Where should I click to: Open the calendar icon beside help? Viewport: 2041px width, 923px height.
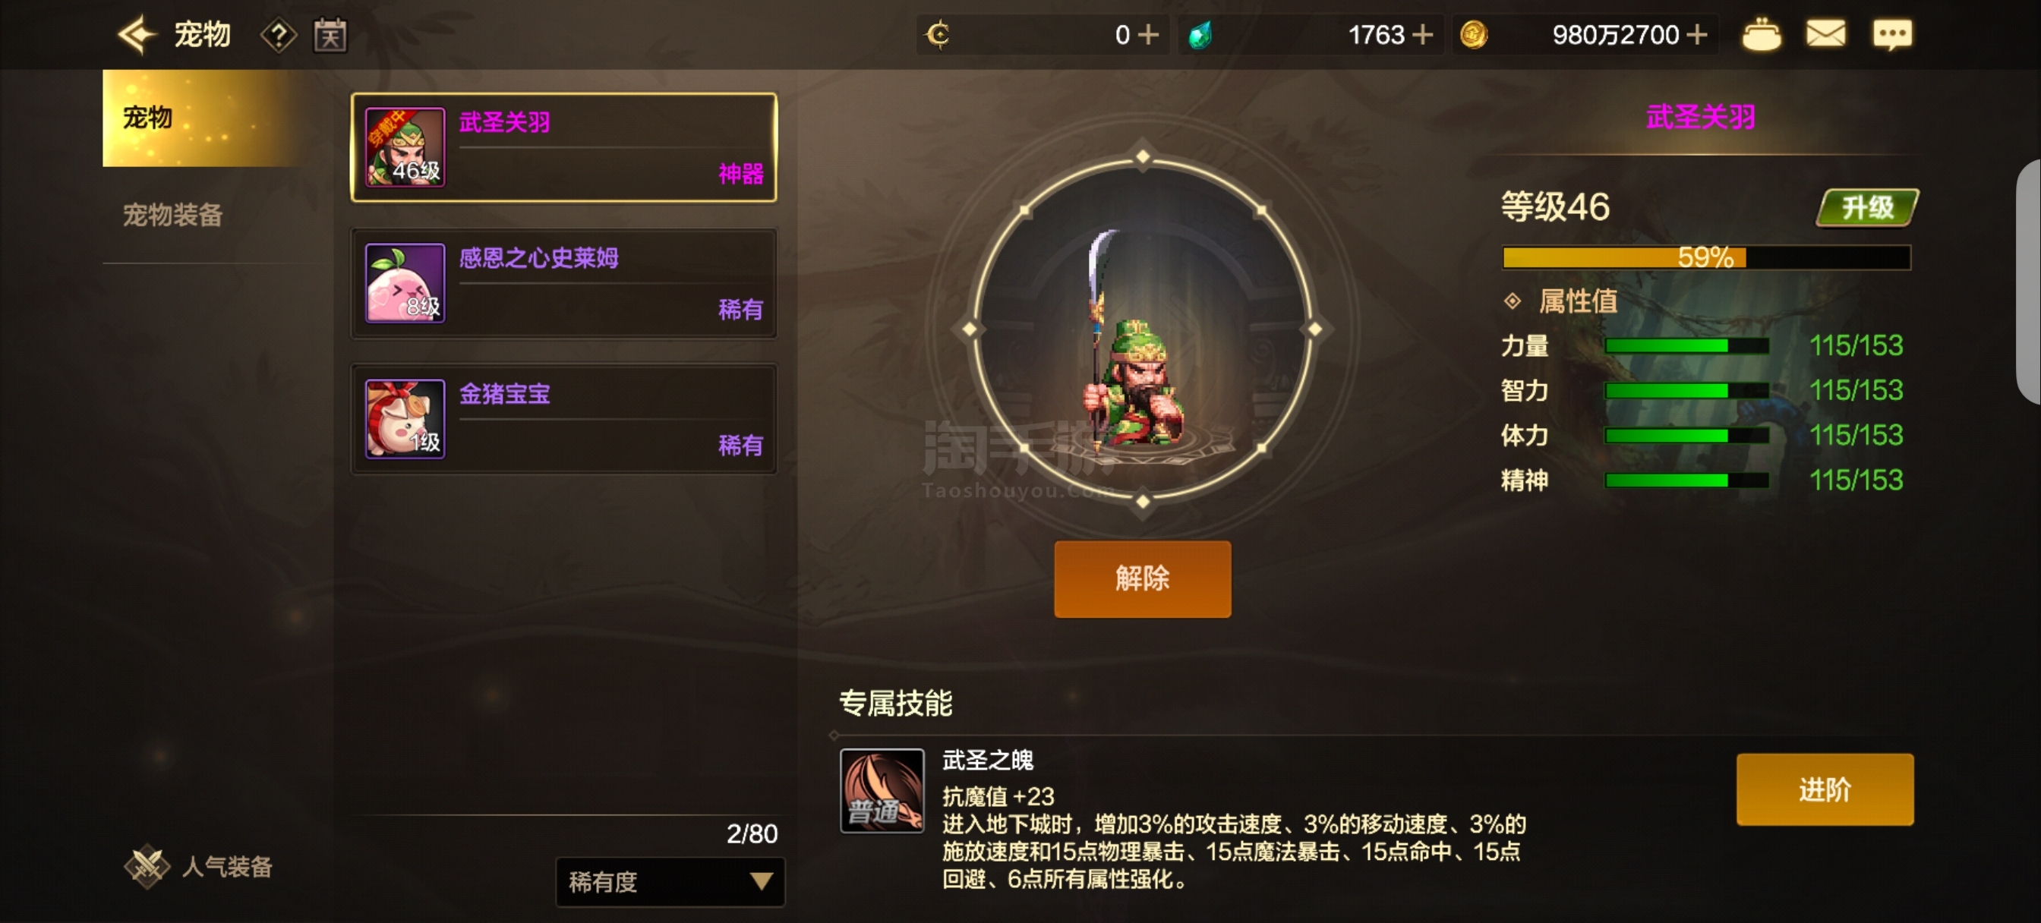coord(330,36)
